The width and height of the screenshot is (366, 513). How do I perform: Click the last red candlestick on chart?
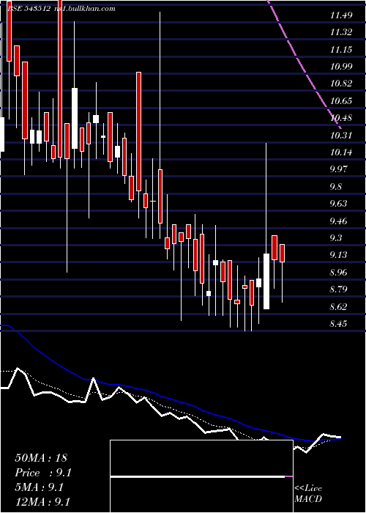[x=282, y=253]
